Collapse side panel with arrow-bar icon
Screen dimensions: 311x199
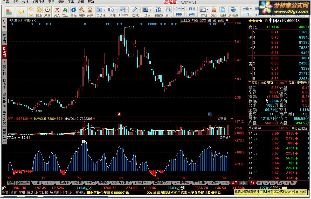click(228, 20)
